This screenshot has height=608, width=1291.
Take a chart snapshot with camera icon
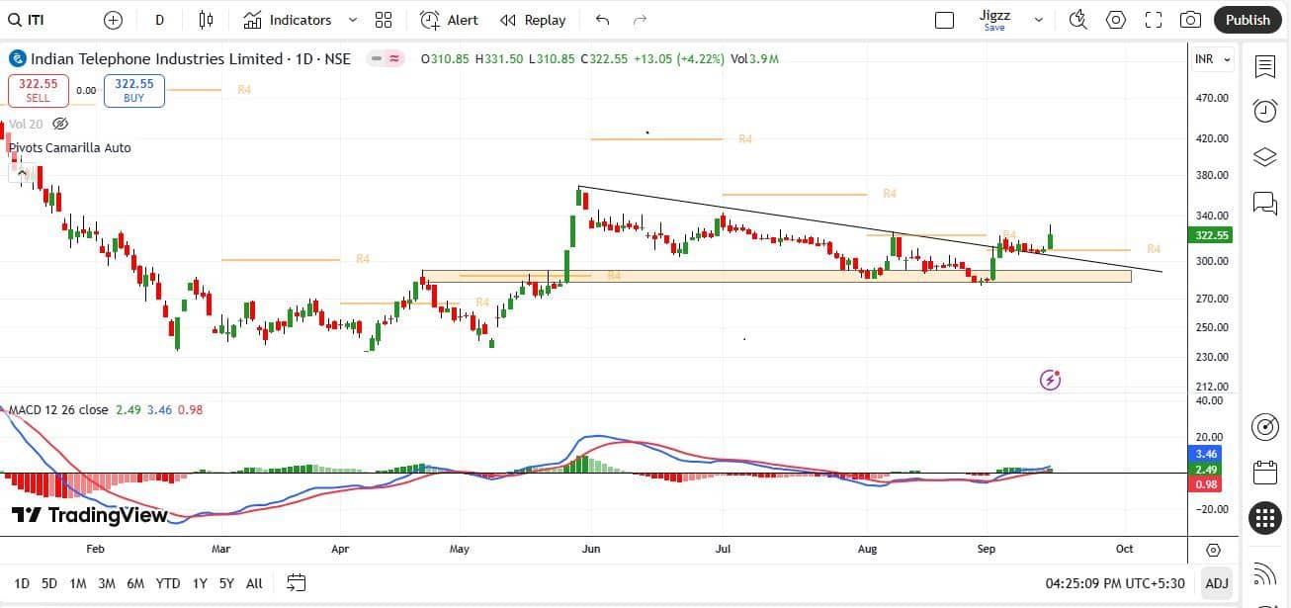1191,20
